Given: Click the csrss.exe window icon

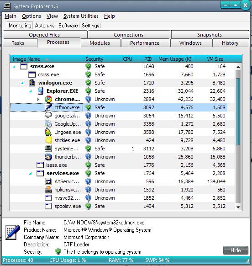Looking at the screenshot, I should pos(31,74).
